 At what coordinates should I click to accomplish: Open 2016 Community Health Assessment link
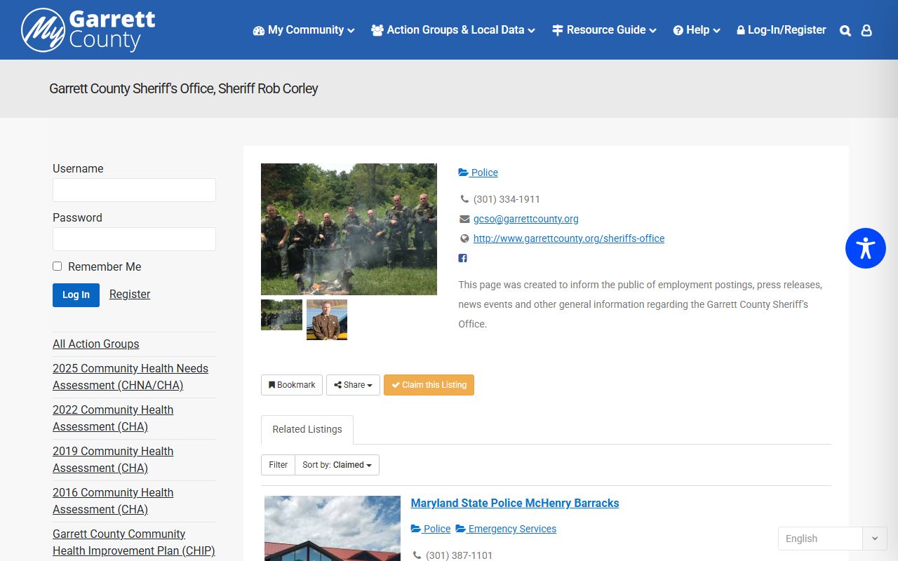tap(113, 501)
